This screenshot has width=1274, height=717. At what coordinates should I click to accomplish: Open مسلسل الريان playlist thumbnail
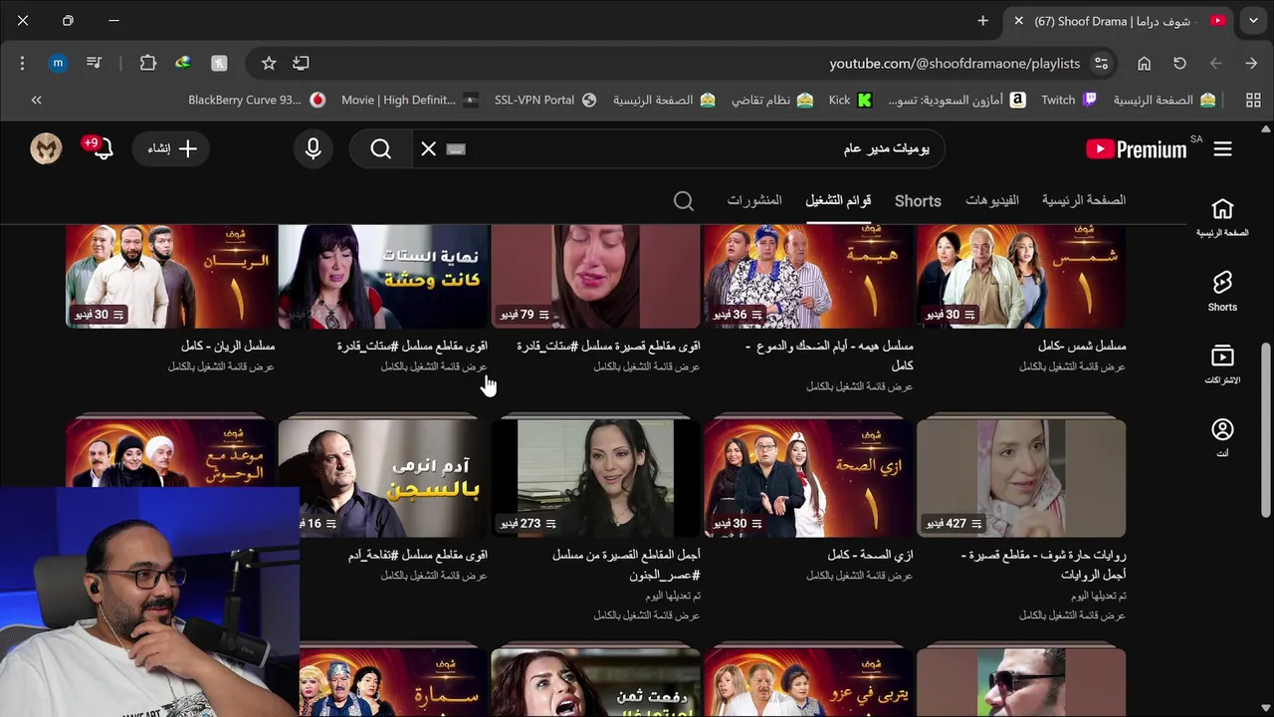[x=170, y=276]
